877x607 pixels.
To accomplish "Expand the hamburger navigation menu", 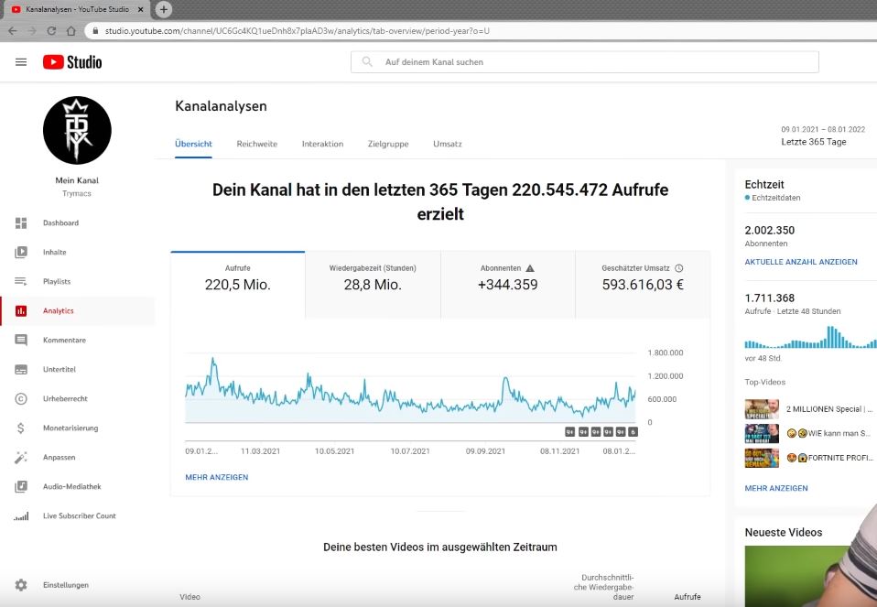I will coord(21,61).
